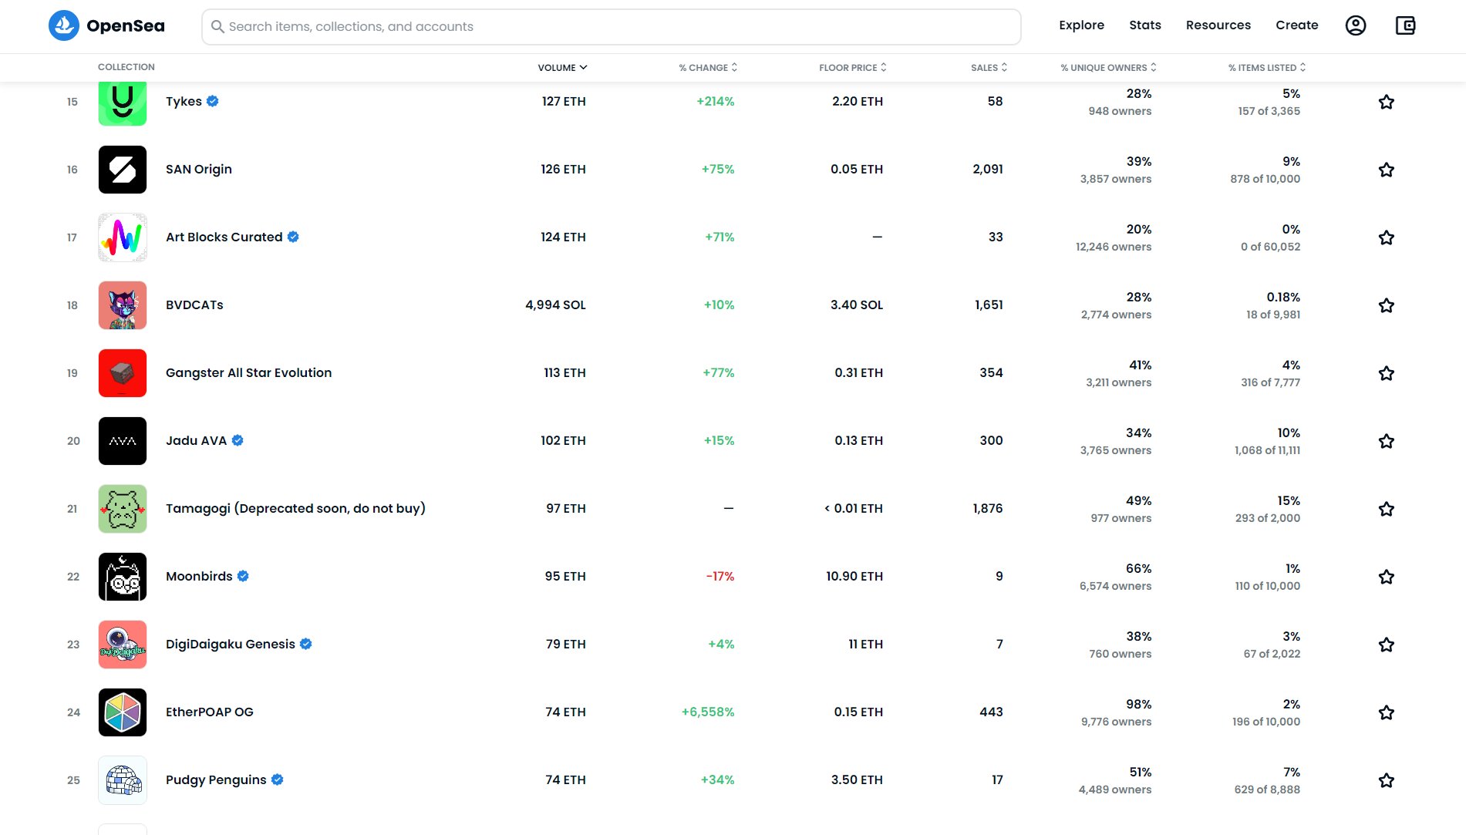Click the search magnifier icon
Viewport: 1466px width, 835px height.
coord(218,27)
